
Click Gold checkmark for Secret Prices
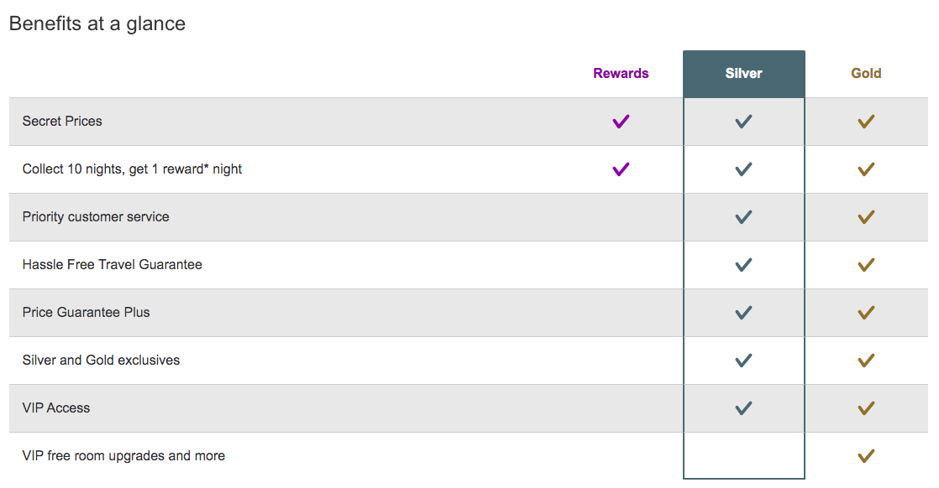click(866, 122)
